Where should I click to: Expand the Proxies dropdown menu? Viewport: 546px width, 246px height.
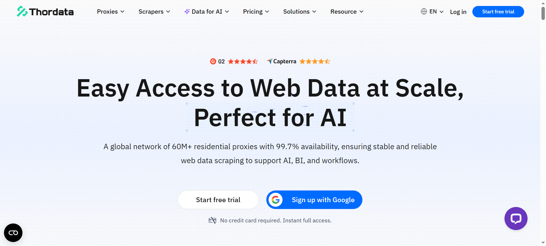pyautogui.click(x=111, y=12)
